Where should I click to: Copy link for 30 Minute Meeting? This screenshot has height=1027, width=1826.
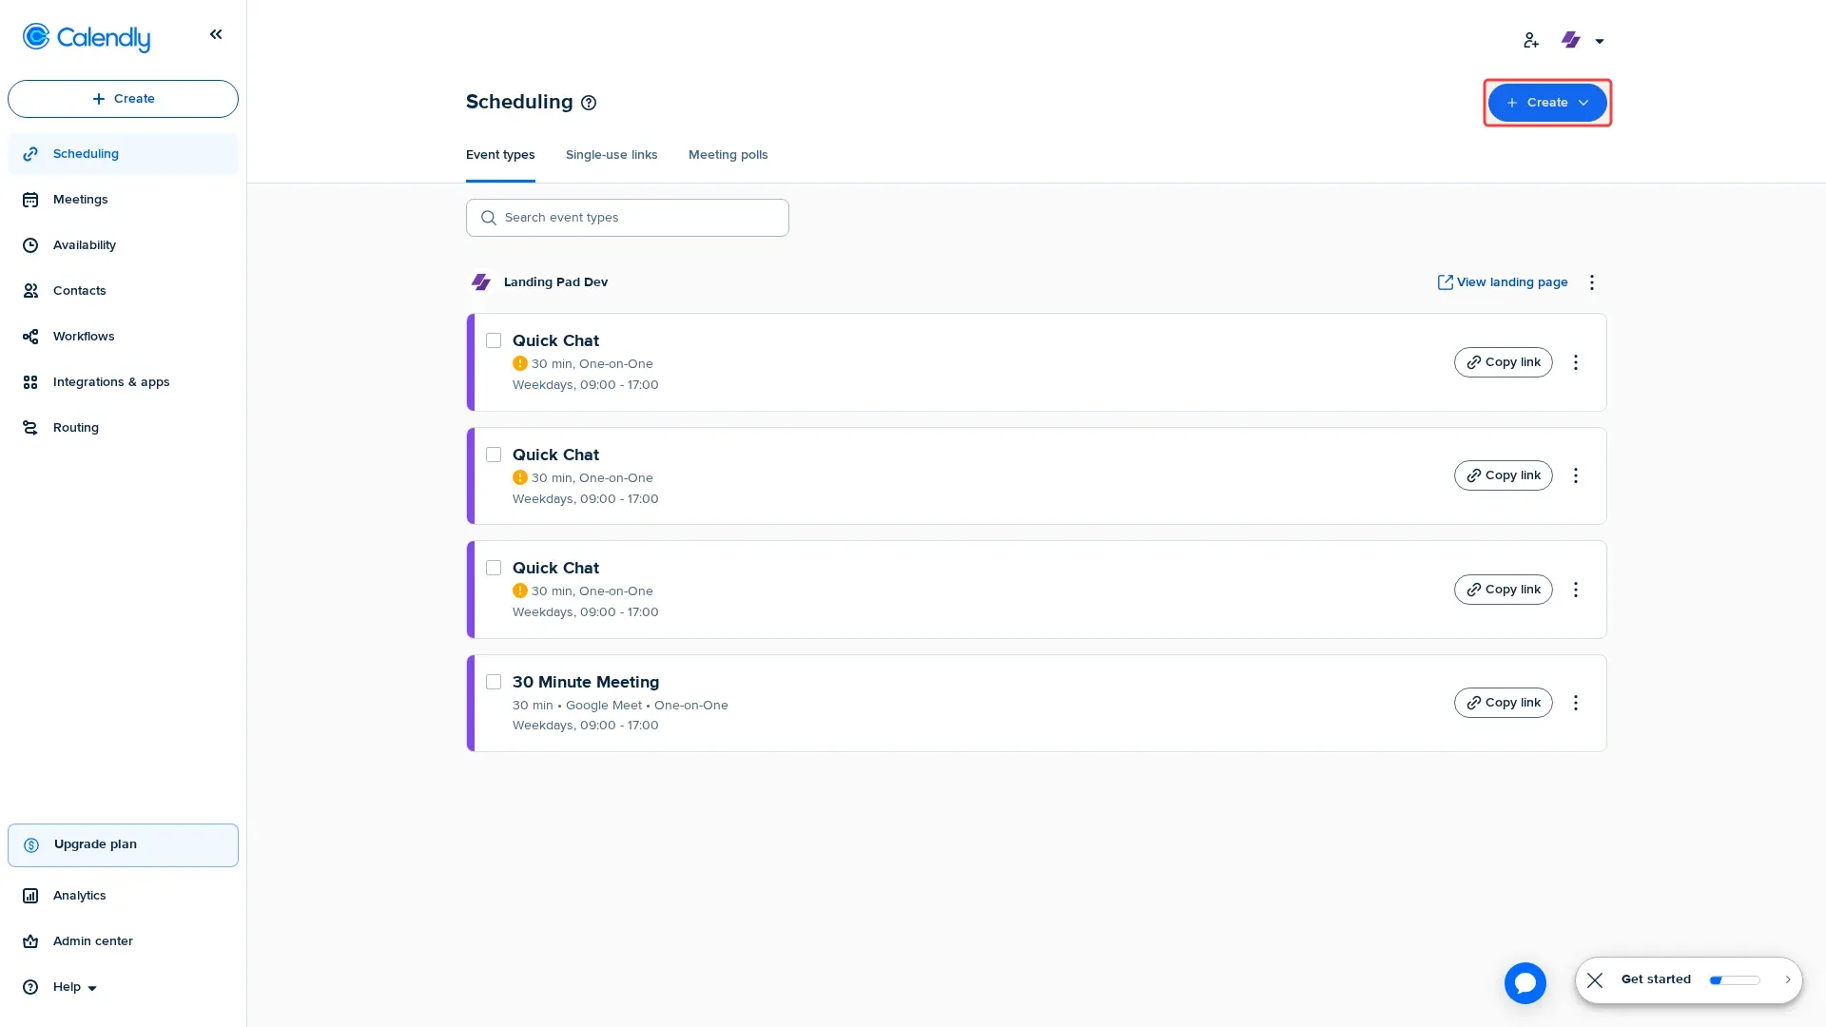click(1503, 703)
